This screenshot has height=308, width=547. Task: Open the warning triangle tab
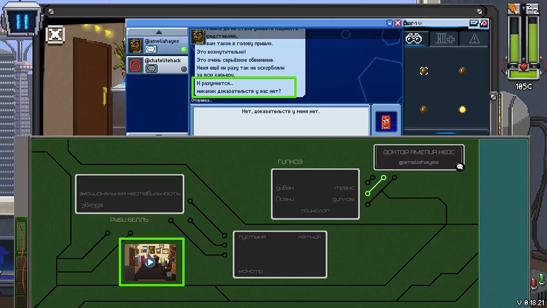pyautogui.click(x=474, y=38)
